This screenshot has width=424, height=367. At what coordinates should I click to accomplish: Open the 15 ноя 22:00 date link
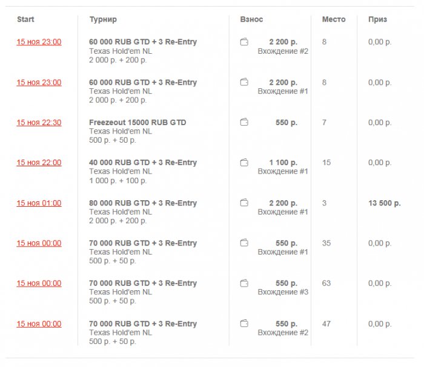39,163
